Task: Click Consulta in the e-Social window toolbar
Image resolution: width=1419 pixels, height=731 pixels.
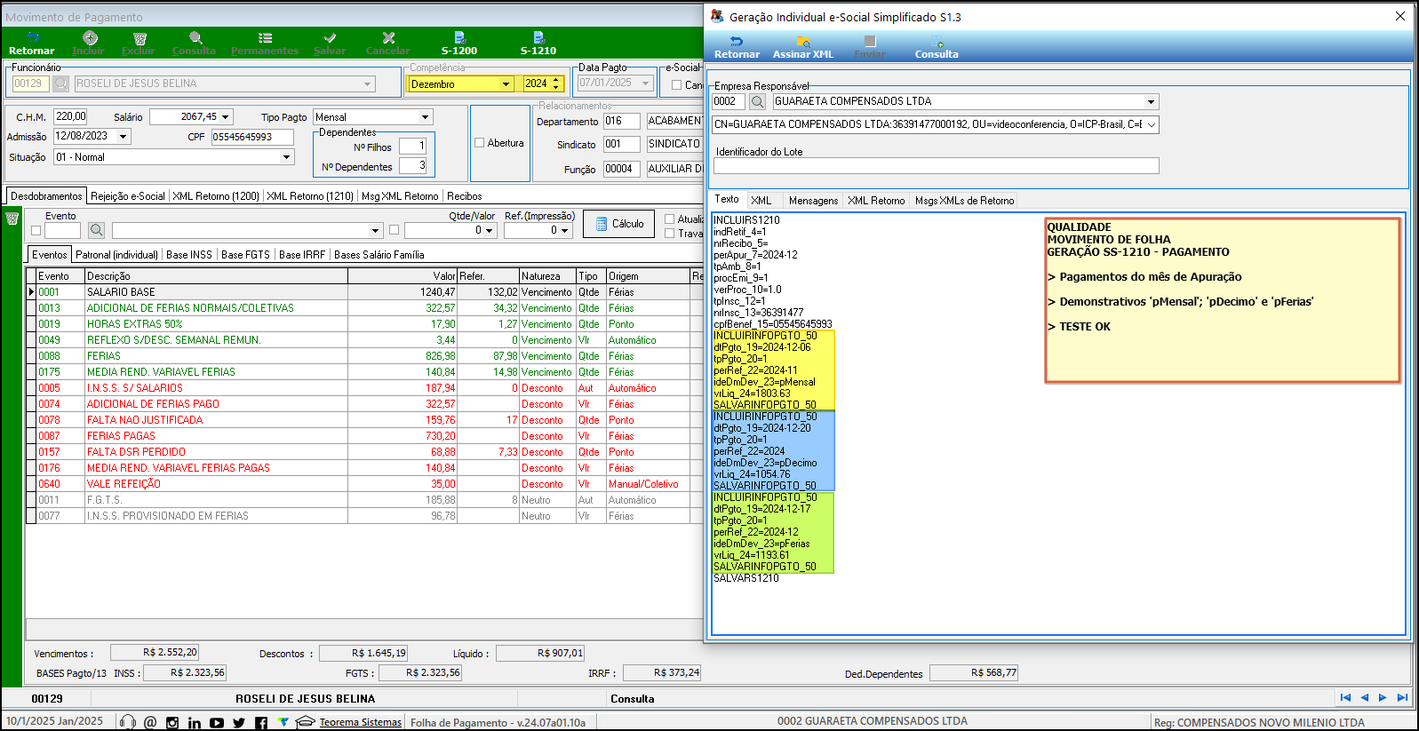Action: point(937,48)
